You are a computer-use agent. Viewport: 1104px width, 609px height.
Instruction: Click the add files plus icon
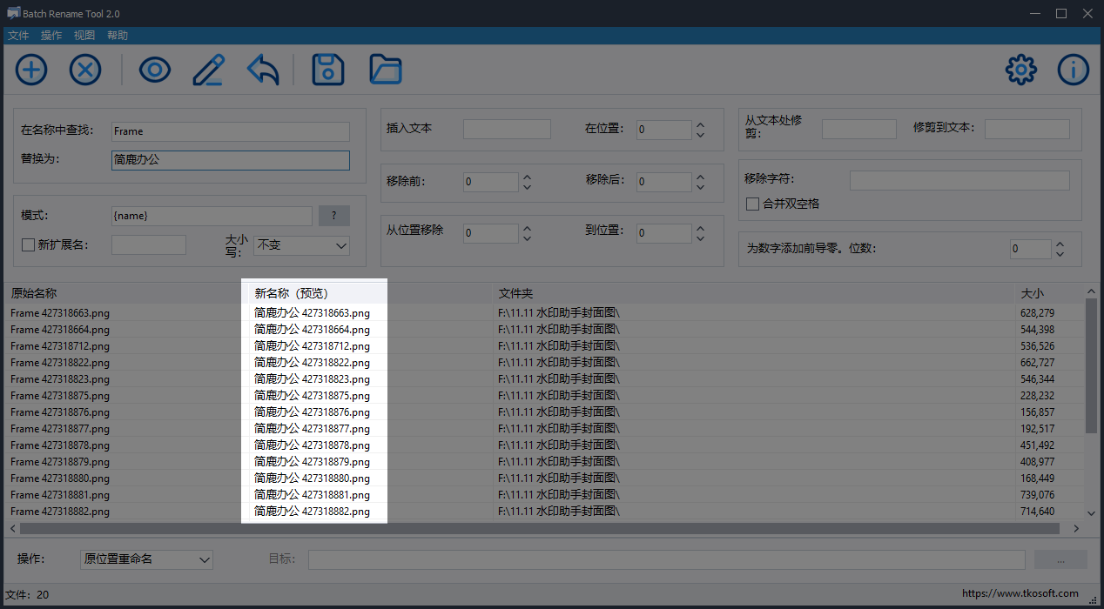(31, 70)
